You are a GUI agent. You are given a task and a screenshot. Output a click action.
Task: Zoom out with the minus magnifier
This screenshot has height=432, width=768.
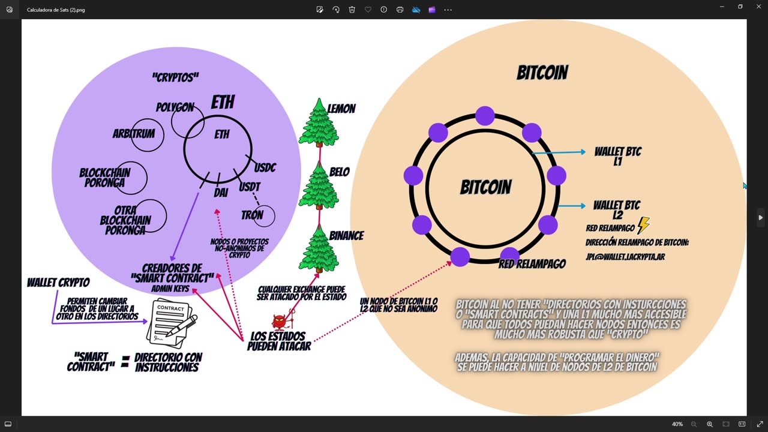(x=694, y=424)
